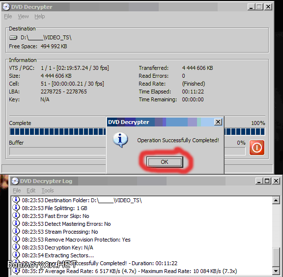Click the Buffer 0% label
283x277 pixels.
[241, 143]
